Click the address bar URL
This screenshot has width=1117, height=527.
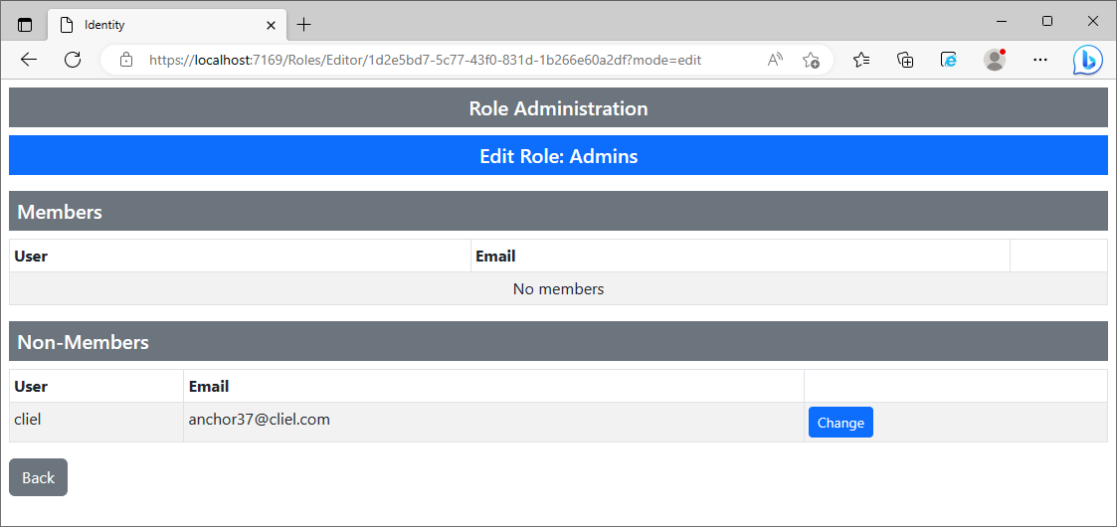[x=426, y=61]
